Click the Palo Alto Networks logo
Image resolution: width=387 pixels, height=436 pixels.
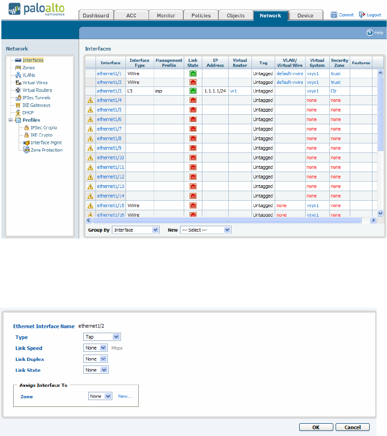[36, 10]
